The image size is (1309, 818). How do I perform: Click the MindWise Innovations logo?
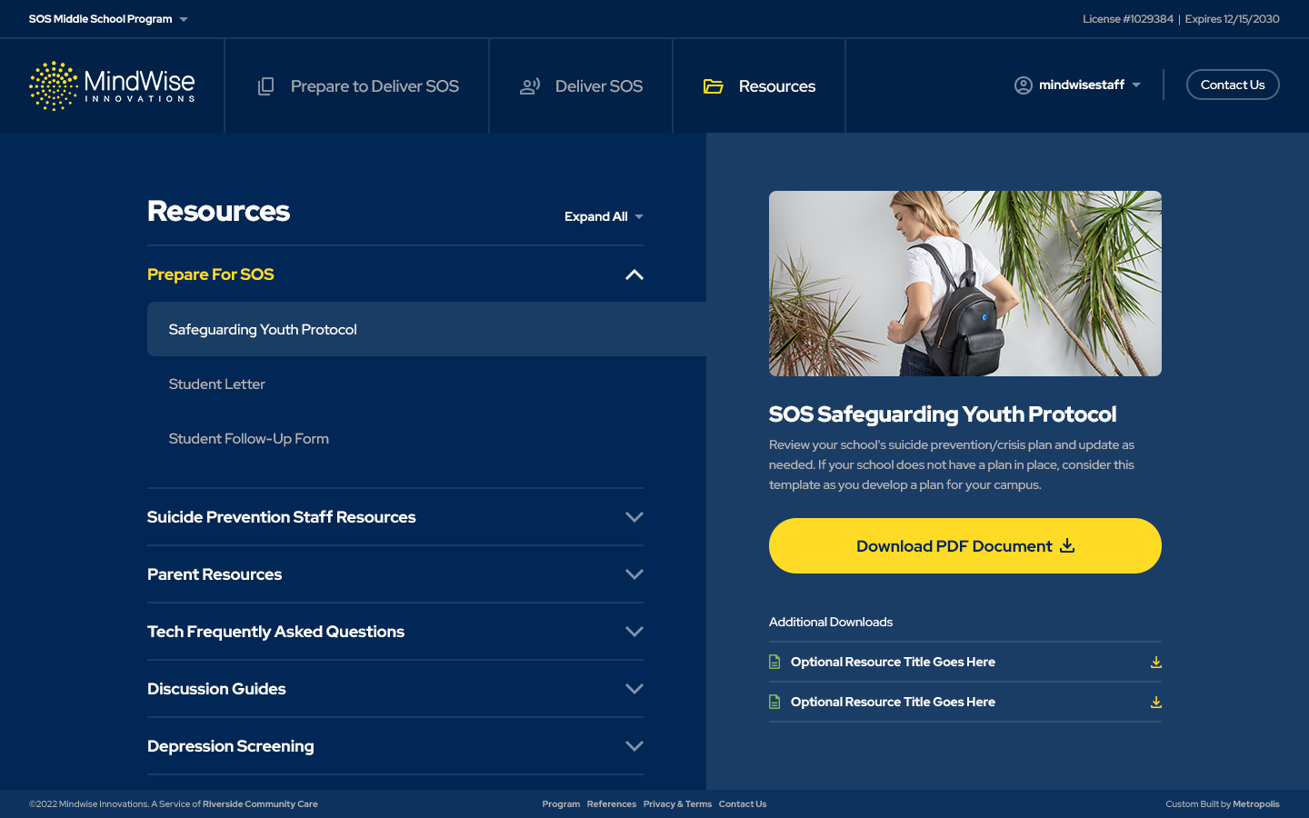tap(112, 86)
